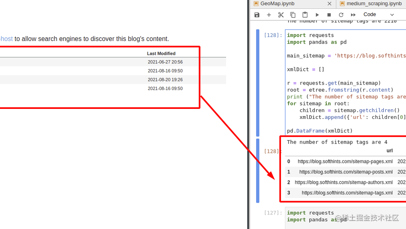Screen dimensions: 406x229
Task: Run the selected cell with play icon
Action: pyautogui.click(x=317, y=15)
